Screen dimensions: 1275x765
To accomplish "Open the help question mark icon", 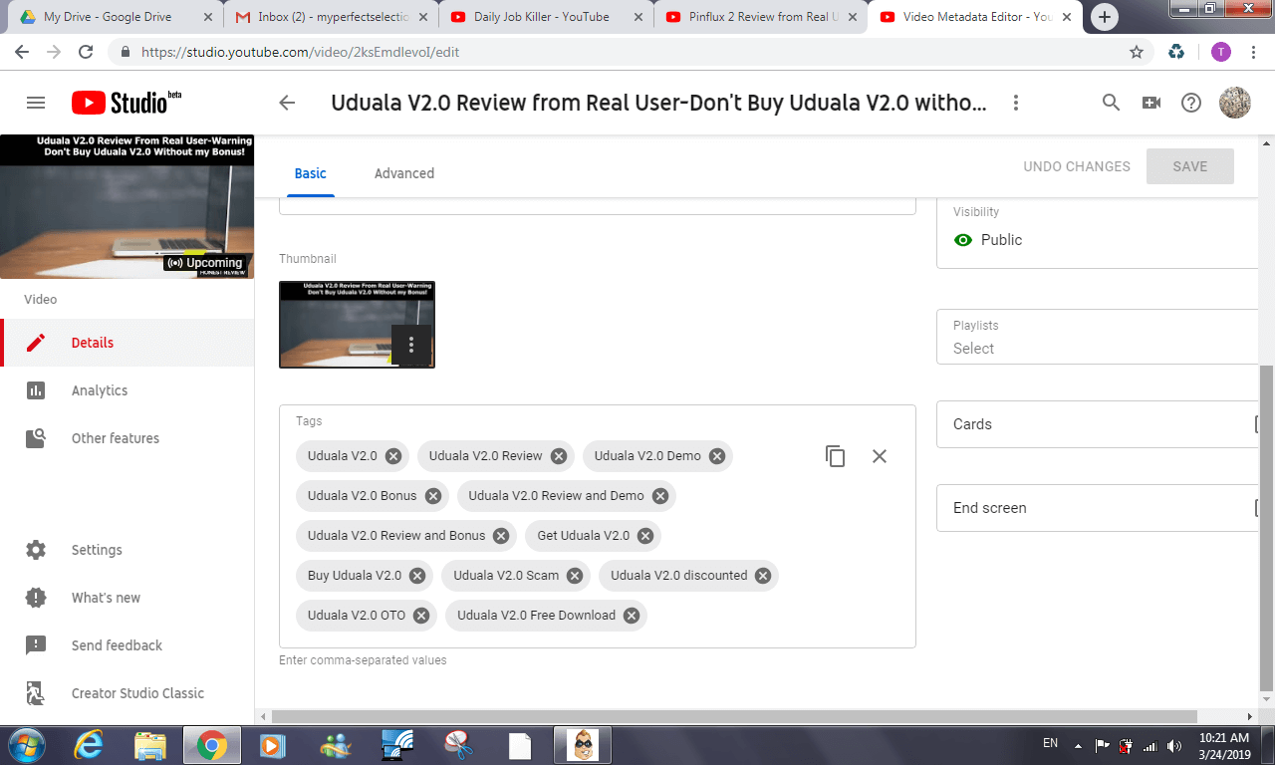I will click(1191, 103).
